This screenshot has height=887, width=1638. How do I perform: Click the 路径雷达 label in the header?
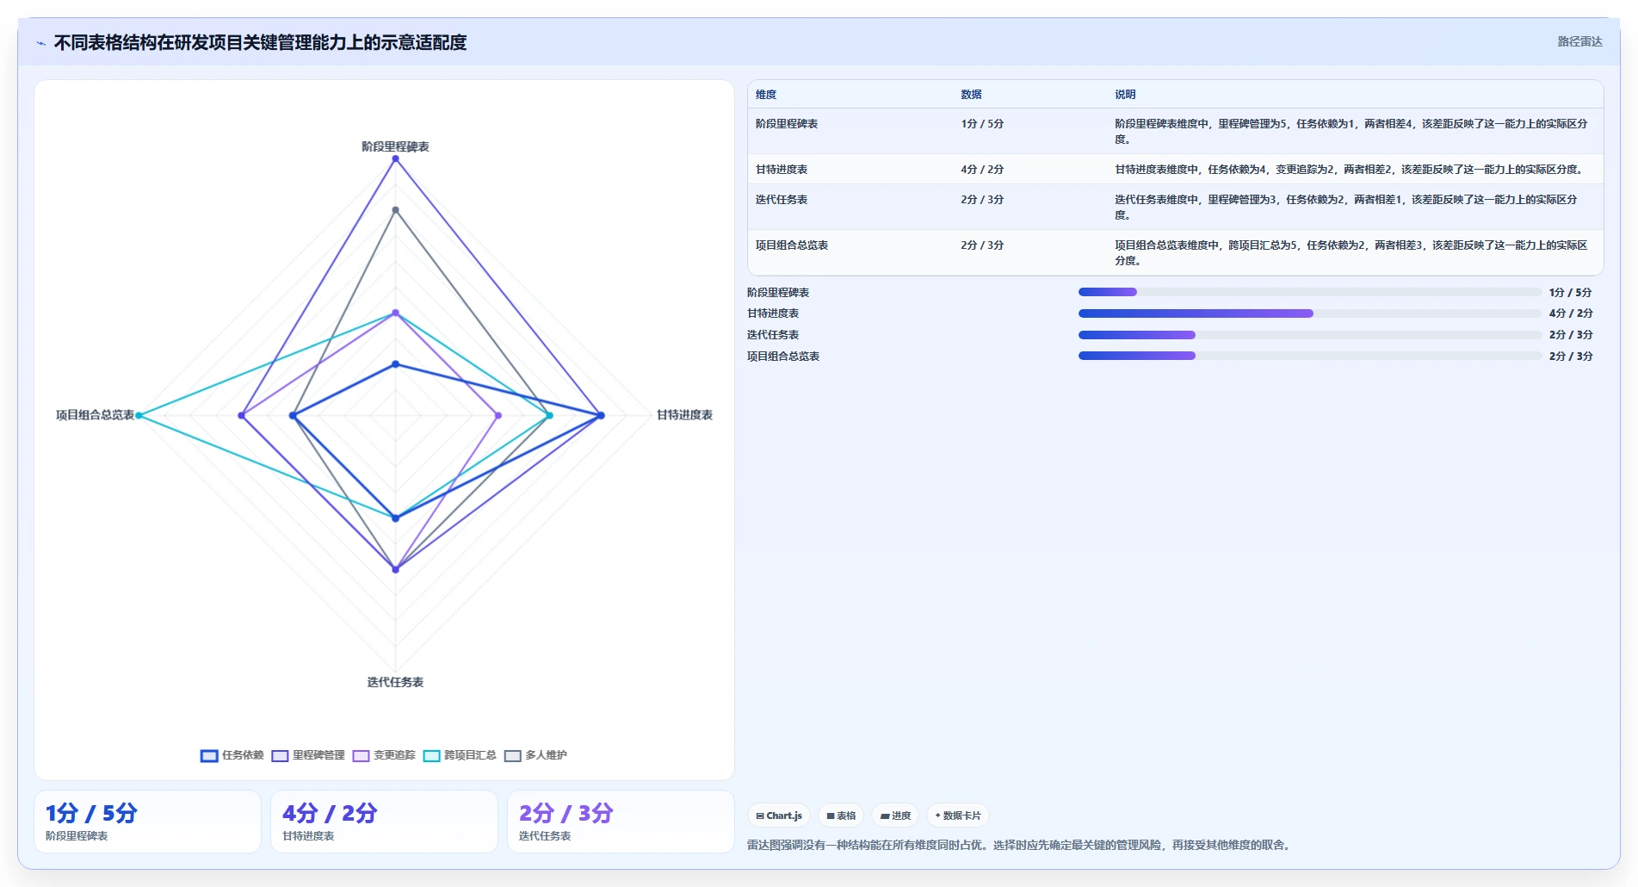(x=1579, y=41)
